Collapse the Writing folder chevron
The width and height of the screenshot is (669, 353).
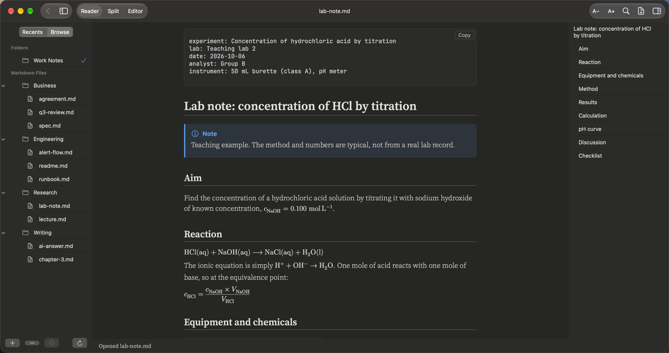[4, 233]
